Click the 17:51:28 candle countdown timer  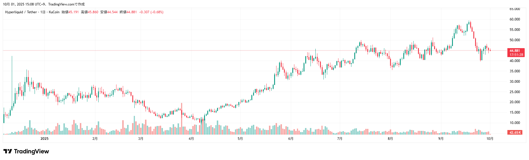(516, 55)
